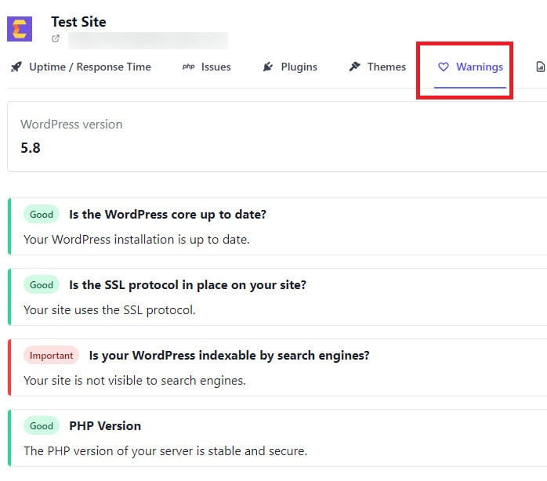
Task: Open the external site link icon
Action: coord(56,38)
